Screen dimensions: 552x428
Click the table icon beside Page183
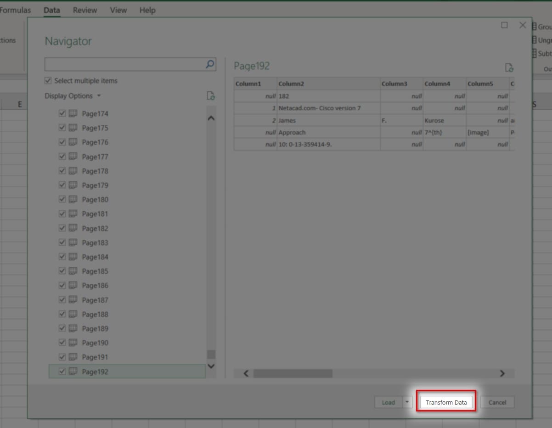pyautogui.click(x=73, y=242)
